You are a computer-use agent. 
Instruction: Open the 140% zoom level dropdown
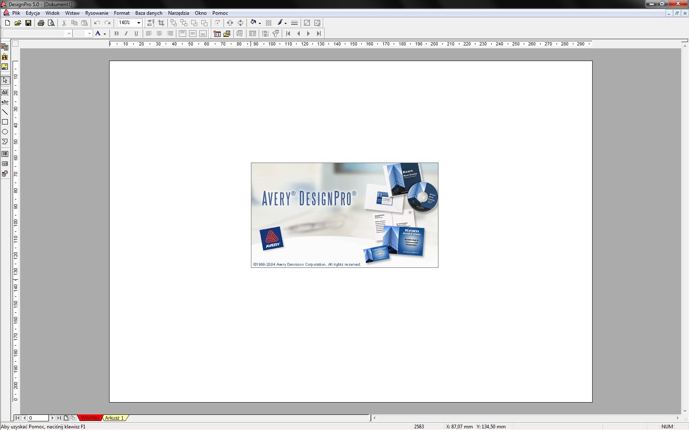pyautogui.click(x=139, y=23)
